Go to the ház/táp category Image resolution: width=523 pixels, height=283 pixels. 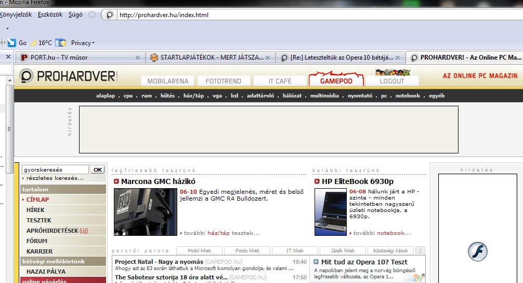coord(193,96)
